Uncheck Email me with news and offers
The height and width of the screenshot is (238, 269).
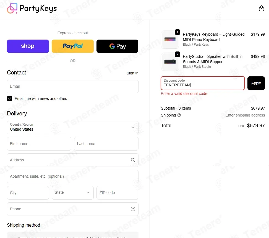10,99
